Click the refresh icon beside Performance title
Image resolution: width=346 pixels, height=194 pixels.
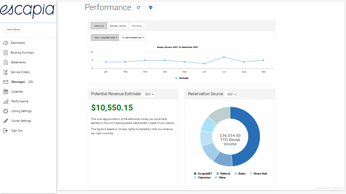click(138, 7)
